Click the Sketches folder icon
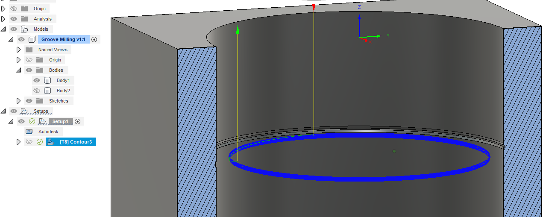This screenshot has width=543, height=217. point(40,101)
